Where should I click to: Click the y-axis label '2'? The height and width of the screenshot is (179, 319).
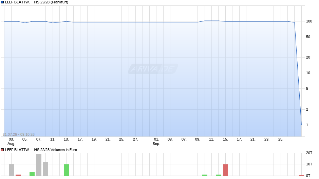[307, 109]
